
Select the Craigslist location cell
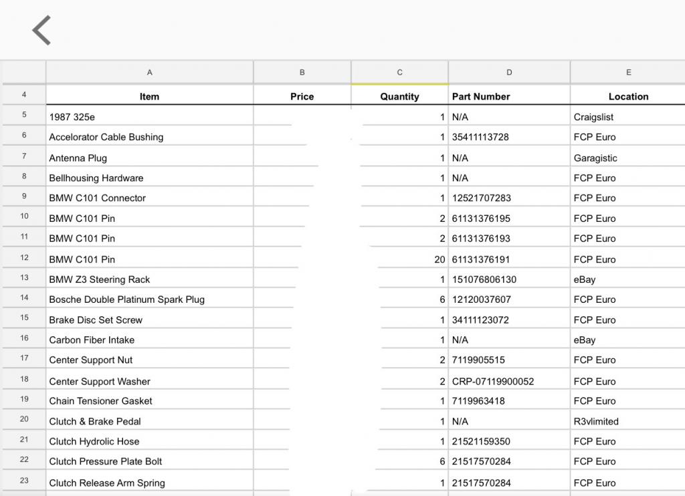click(627, 117)
